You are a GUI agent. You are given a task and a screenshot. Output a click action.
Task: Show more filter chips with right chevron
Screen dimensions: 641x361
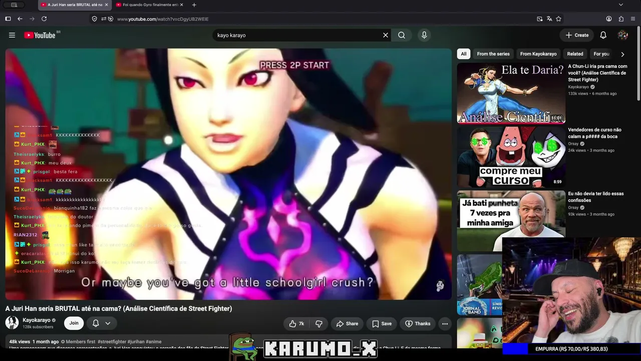point(622,54)
